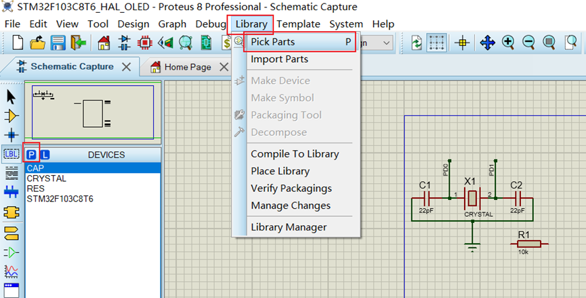The image size is (586, 298).
Task: Open the View menu
Action: [67, 24]
